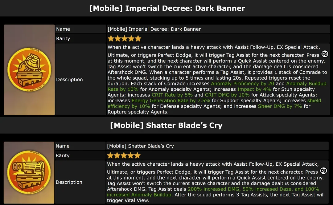333x205 pixels.
Task: Click the fifth rarity star of Dark Banner
Action: pyautogui.click(x=138, y=38)
